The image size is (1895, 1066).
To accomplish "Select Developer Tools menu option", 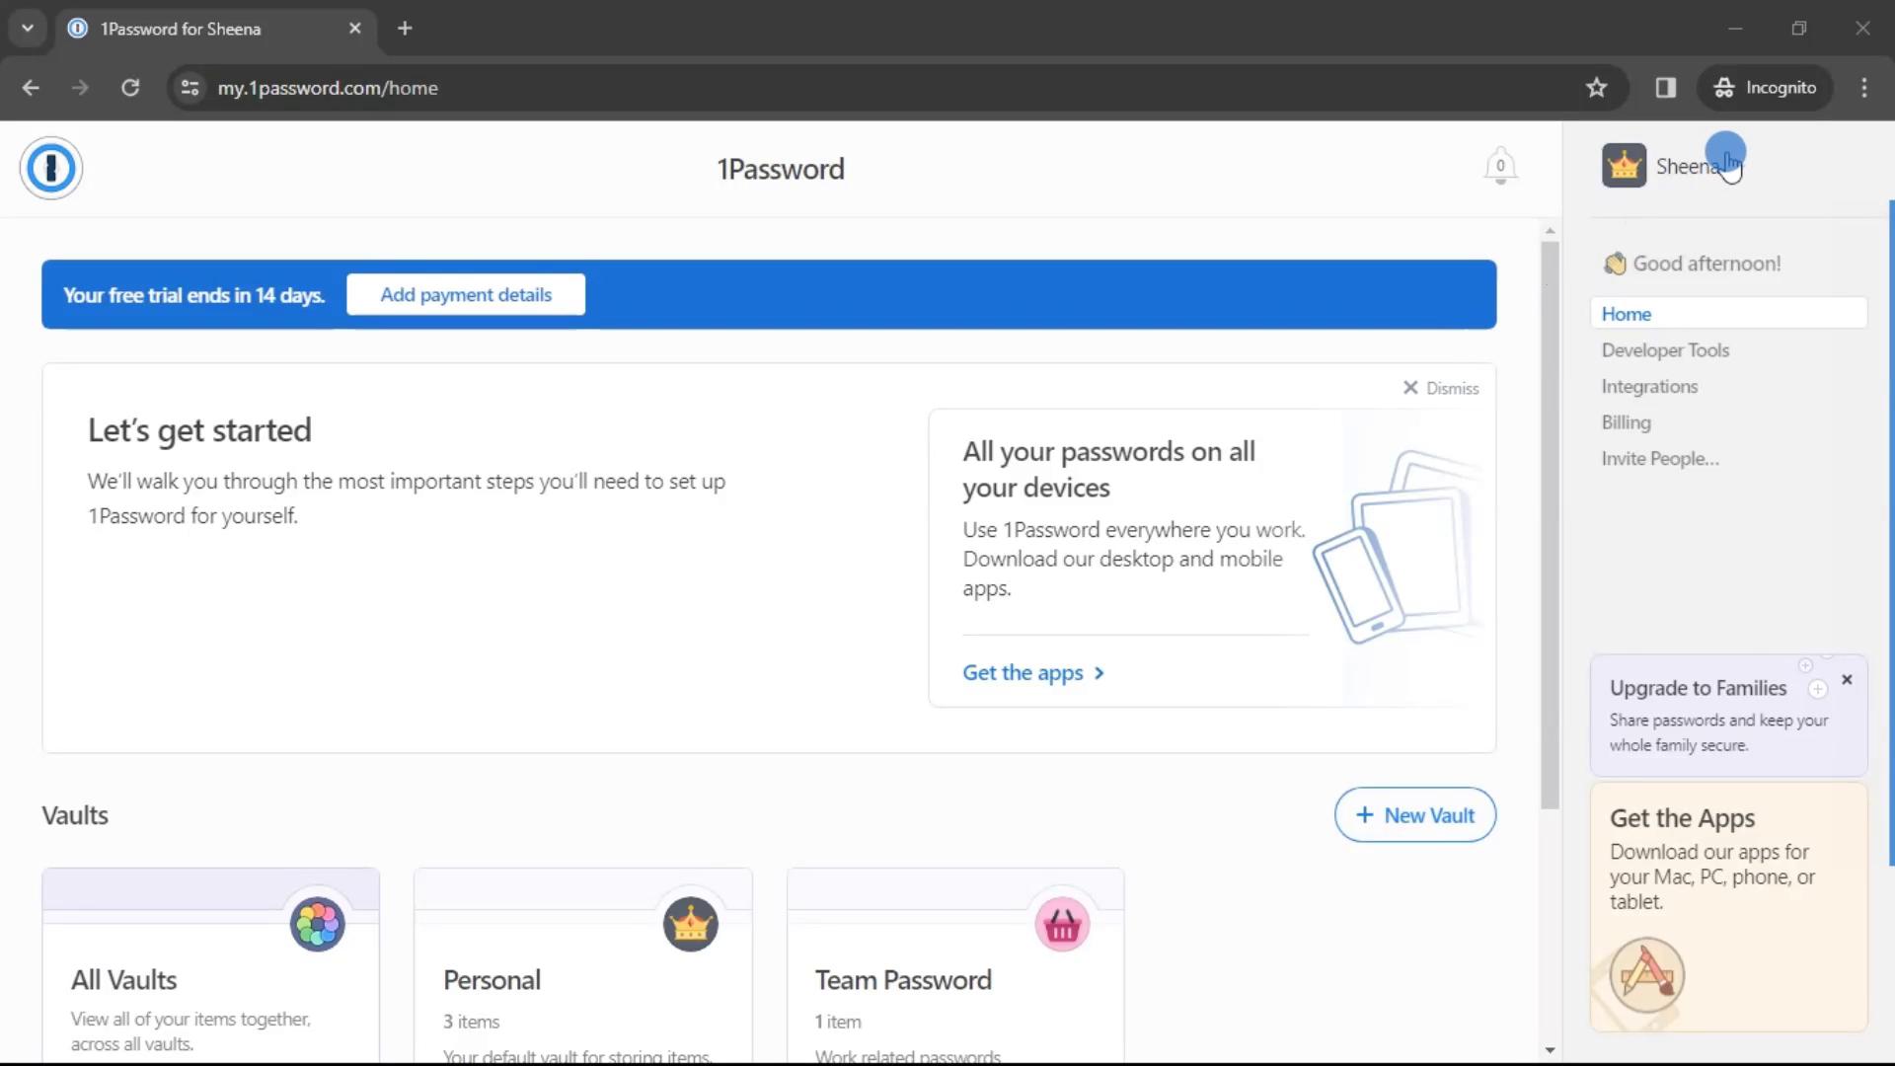I will coord(1666,350).
